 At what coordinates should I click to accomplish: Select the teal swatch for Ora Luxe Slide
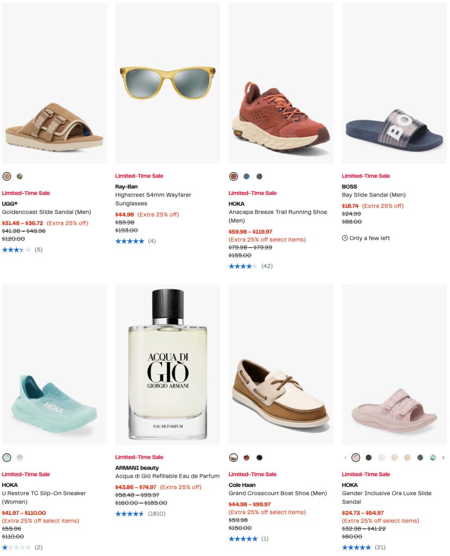pos(433,458)
